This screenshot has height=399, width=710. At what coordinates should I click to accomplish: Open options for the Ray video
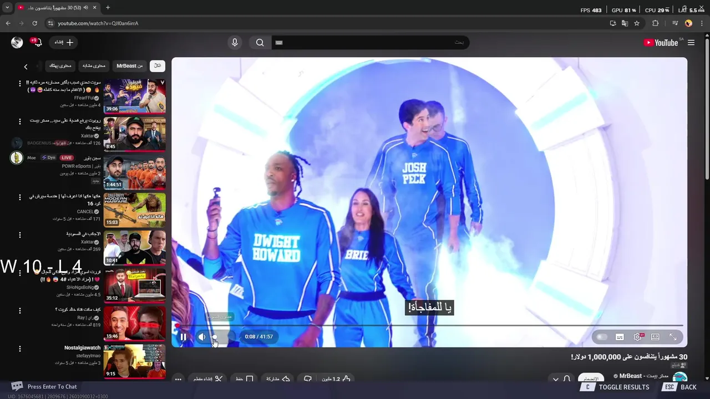(20, 310)
